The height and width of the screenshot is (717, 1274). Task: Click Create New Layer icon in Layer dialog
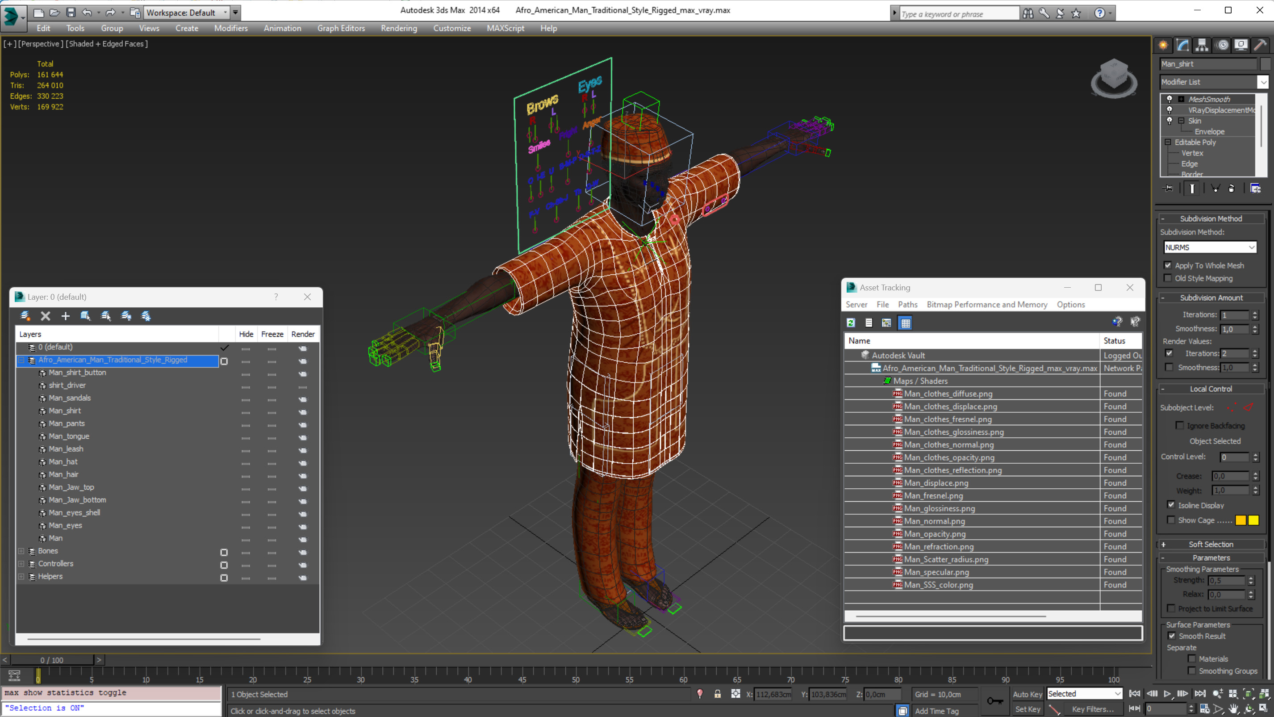[25, 316]
